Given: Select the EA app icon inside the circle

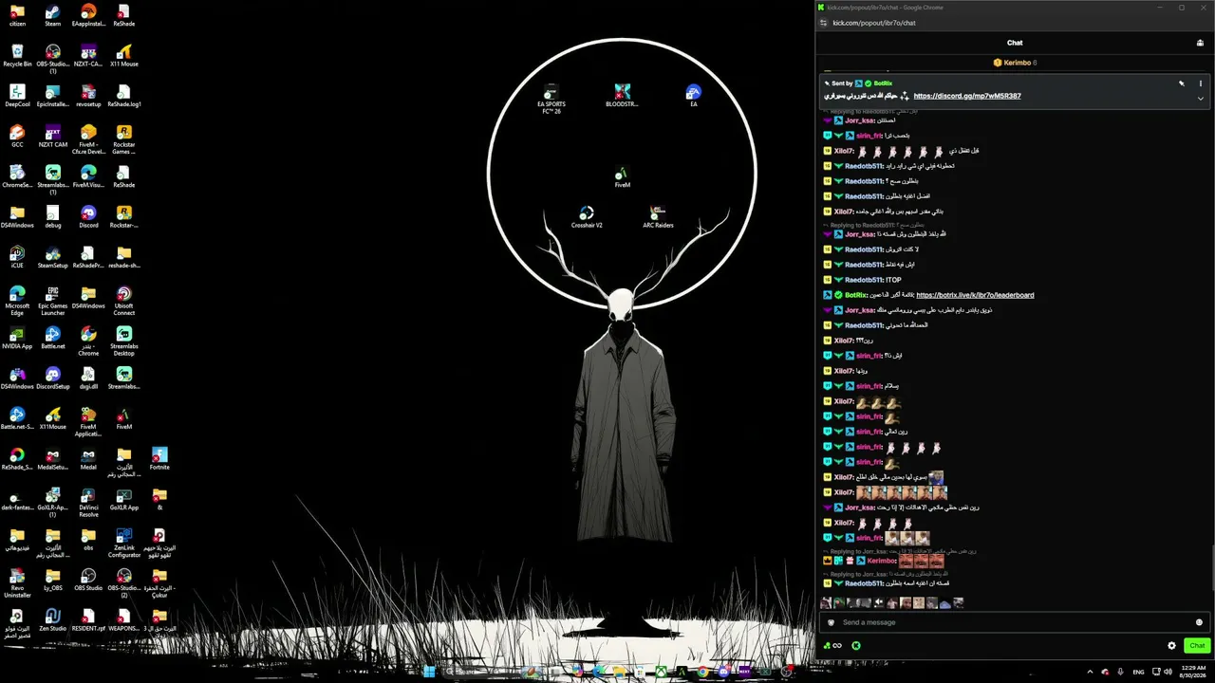Looking at the screenshot, I should 694,96.
